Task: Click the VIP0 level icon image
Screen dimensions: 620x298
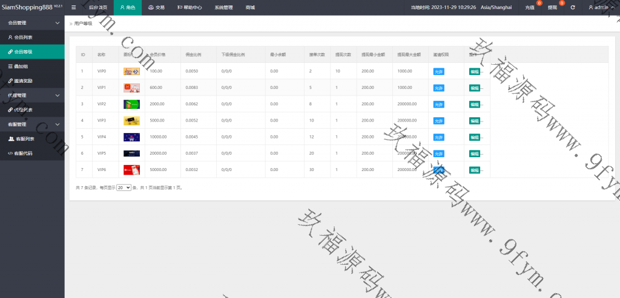Action: point(131,71)
